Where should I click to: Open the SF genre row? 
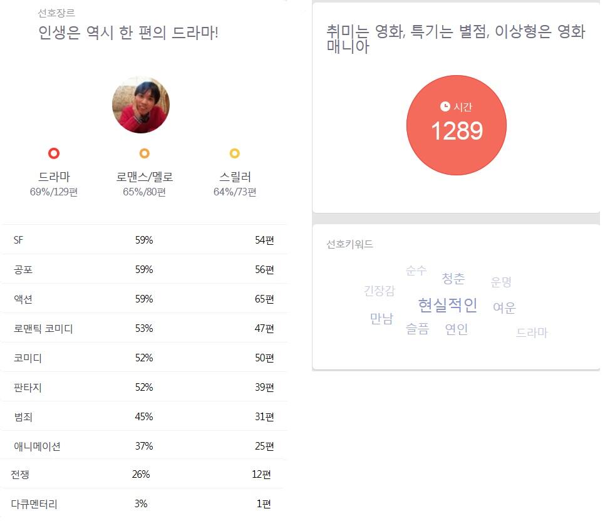pos(143,240)
